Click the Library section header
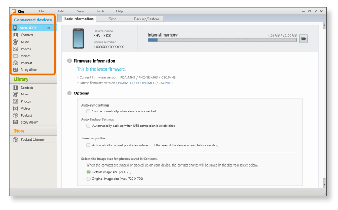338x210 pixels. tap(21, 79)
